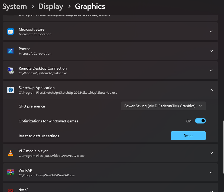Click the Remote Desktop Connection title
Image resolution: width=224 pixels, height=192 pixels.
[x=43, y=68]
